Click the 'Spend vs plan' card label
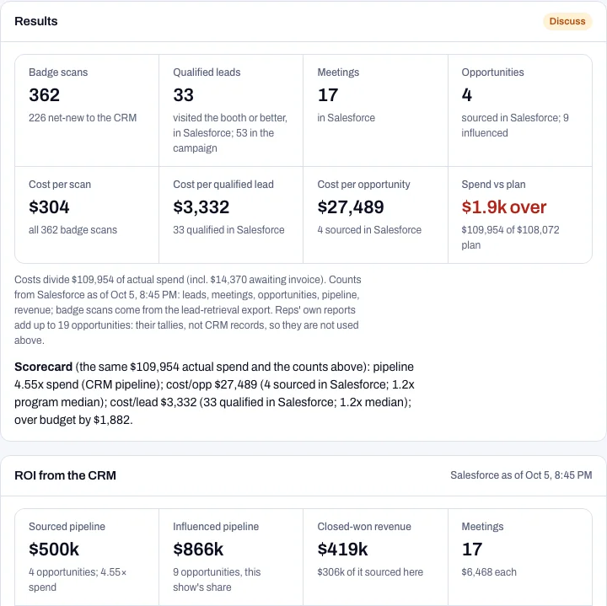This screenshot has height=606, width=607. tap(493, 185)
